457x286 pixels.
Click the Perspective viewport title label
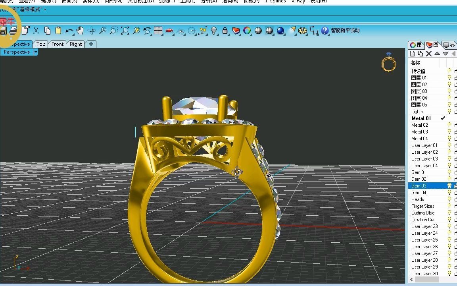[17, 52]
